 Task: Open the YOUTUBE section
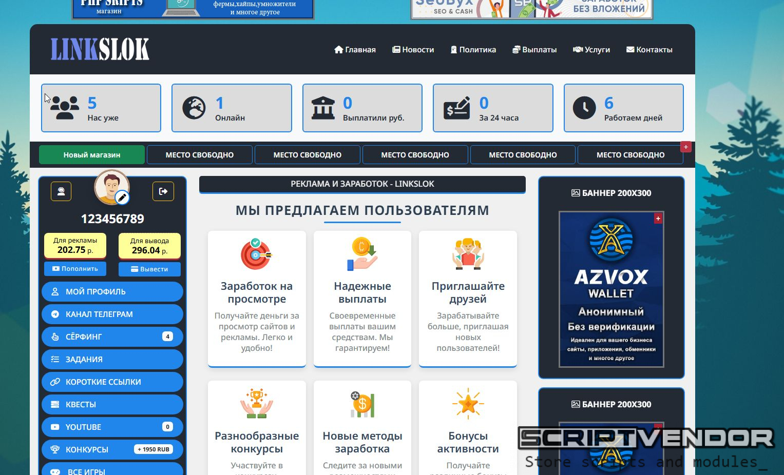click(112, 427)
